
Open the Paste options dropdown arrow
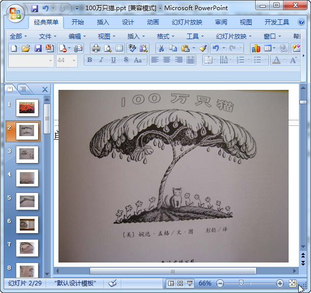[x=194, y=48]
